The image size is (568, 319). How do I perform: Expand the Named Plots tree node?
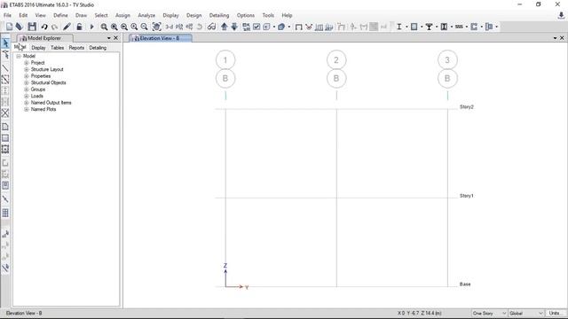[x=26, y=109]
